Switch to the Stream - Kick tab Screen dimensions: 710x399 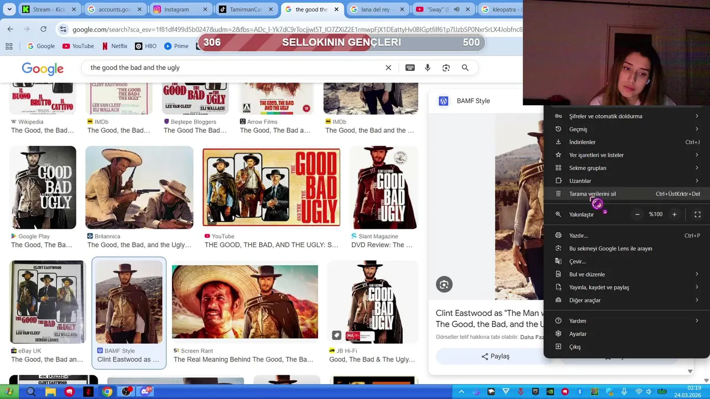click(x=49, y=9)
